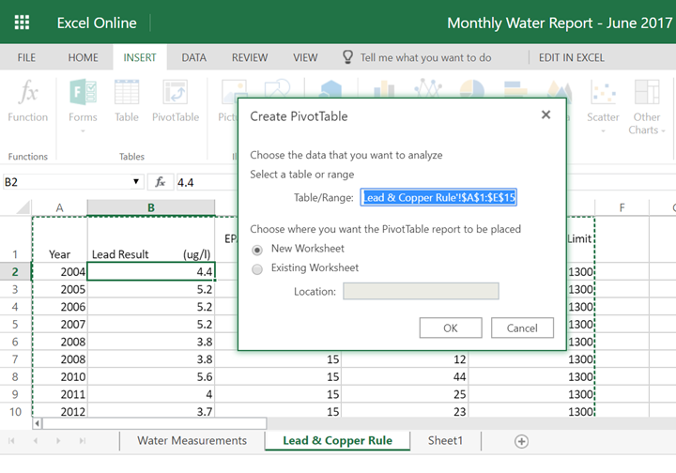Image resolution: width=676 pixels, height=473 pixels.
Task: Click the PivotTable ribbon icon
Action: (x=176, y=94)
